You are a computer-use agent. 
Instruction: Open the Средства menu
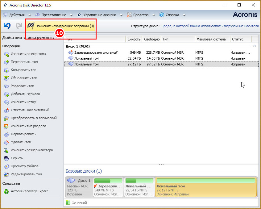(x=141, y=15)
